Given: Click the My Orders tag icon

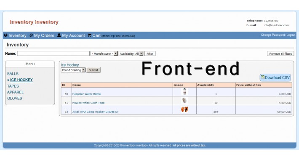Looking at the screenshot, I should [31, 35].
